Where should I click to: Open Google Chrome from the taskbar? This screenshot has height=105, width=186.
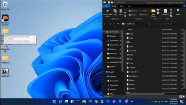[96, 101]
